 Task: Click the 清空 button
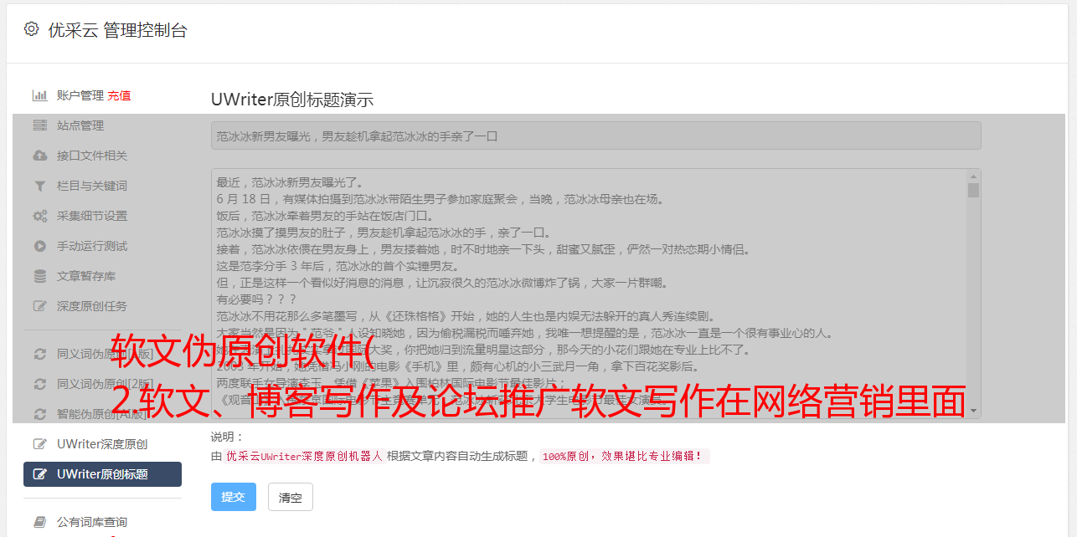[291, 497]
